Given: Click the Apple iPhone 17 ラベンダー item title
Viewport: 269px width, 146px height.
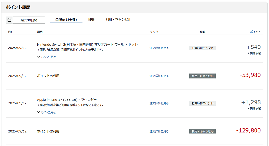Looking at the screenshot, I should tap(67, 99).
